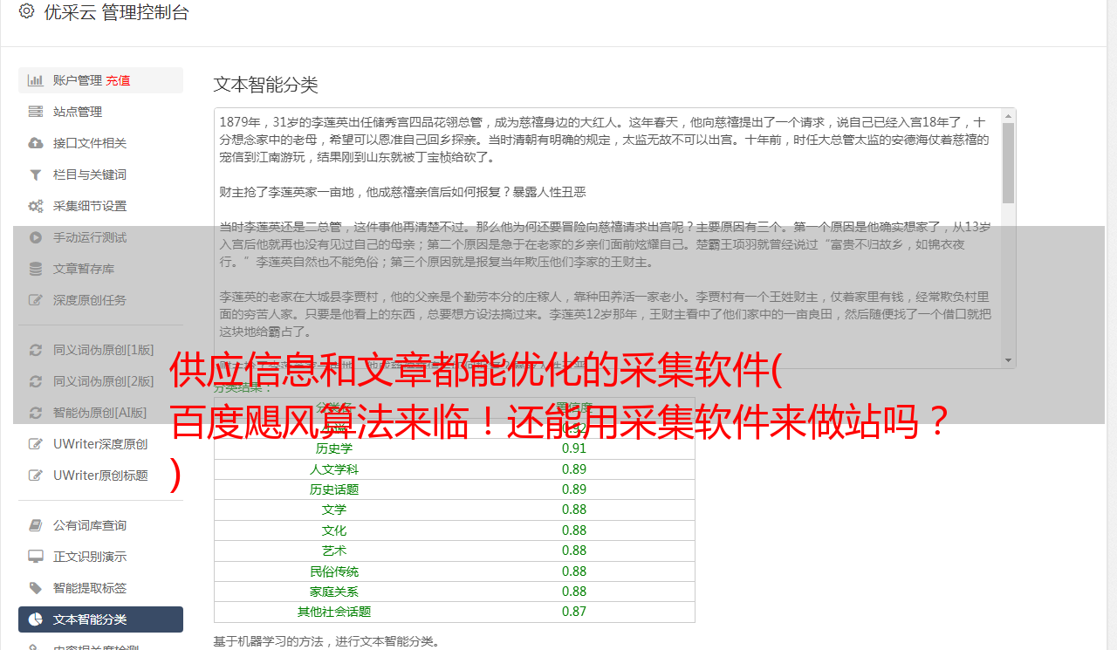Open 同义词伪原创[1版] tool
This screenshot has width=1117, height=650.
100,350
